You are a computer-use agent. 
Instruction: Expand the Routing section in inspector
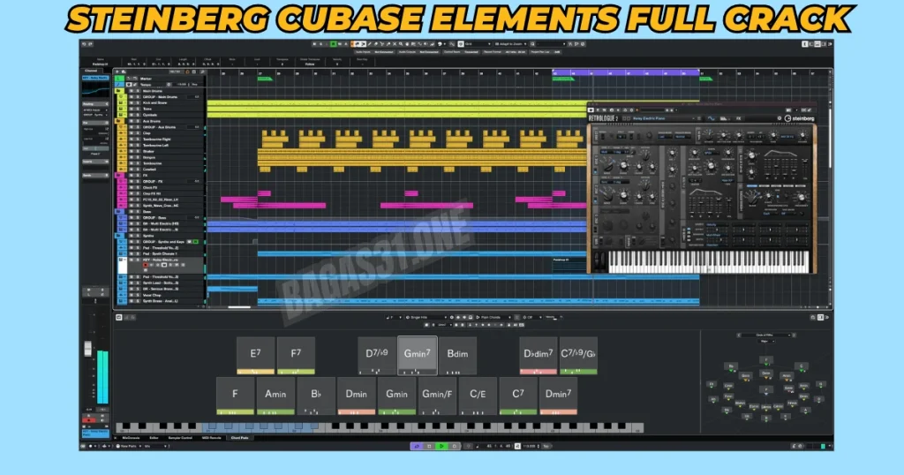(95, 104)
